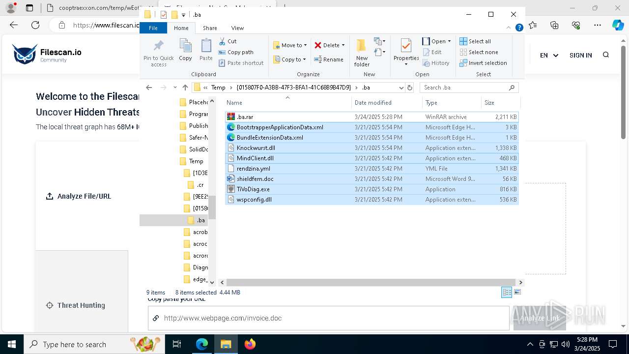
Task: Click Edge browser refresh icon
Action: pos(35,25)
